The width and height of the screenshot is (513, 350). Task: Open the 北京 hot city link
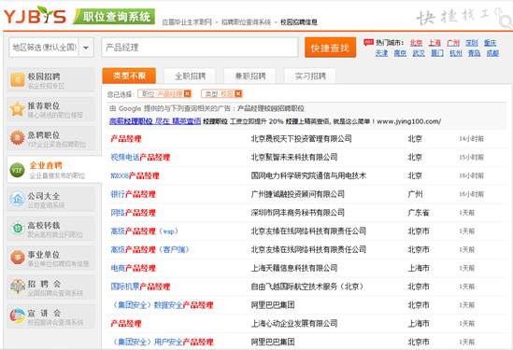tap(416, 43)
